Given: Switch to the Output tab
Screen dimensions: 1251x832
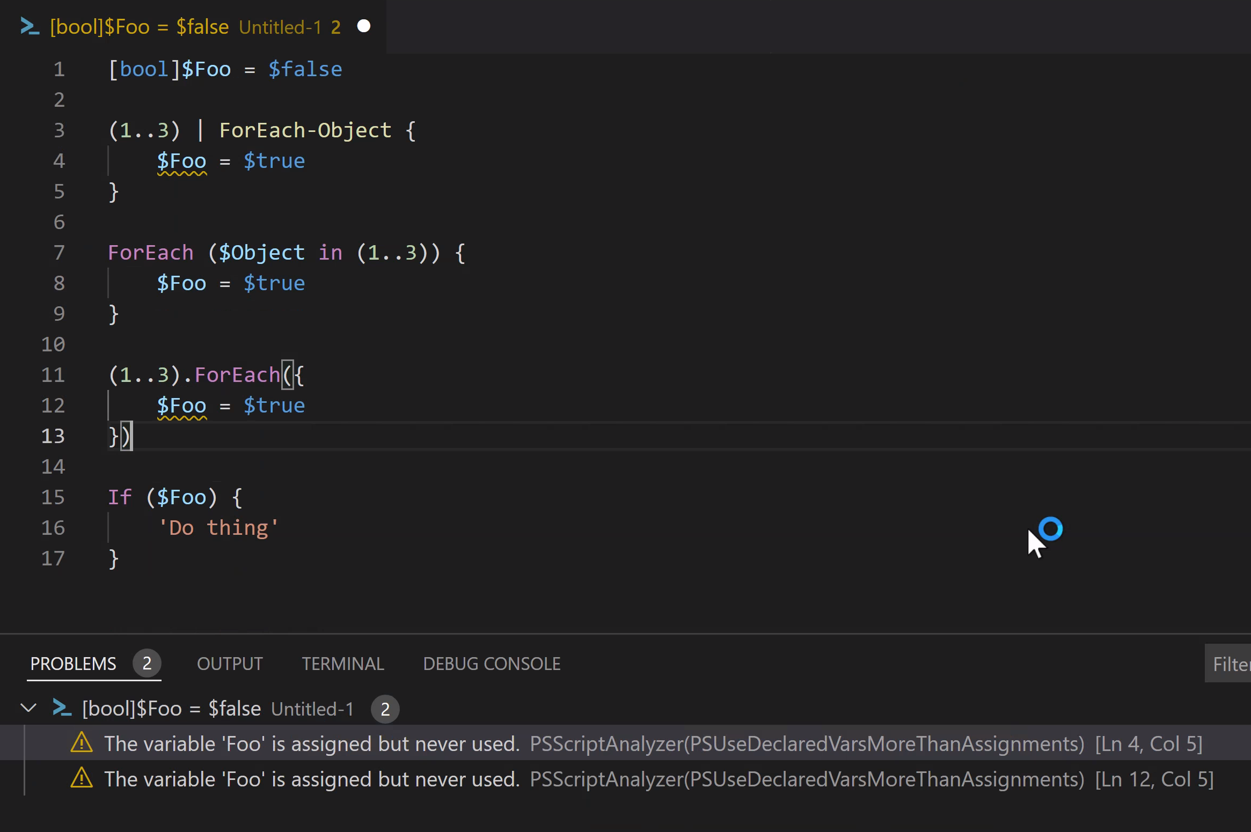Looking at the screenshot, I should point(230,663).
